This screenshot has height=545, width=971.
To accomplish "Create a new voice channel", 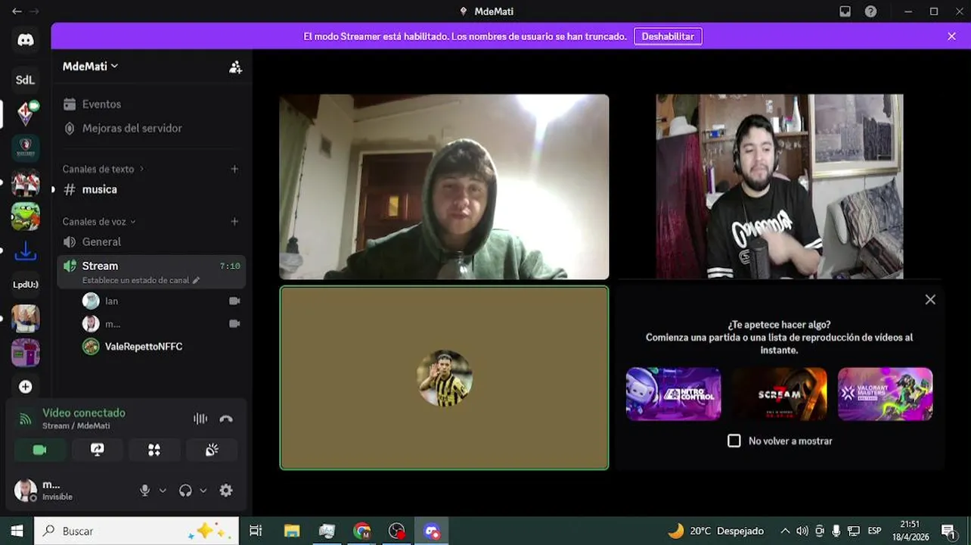I will 234,222.
